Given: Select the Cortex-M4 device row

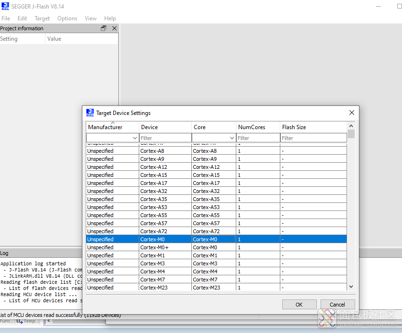Looking at the screenshot, I should [x=216, y=272].
